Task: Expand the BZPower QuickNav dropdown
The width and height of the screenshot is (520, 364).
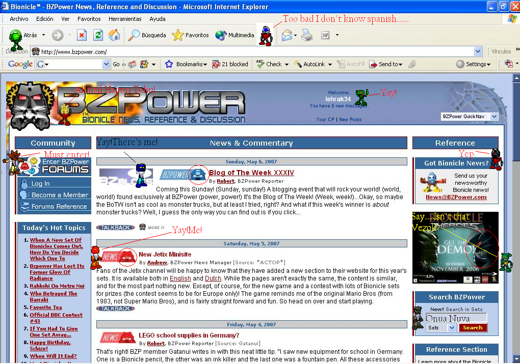Action: tap(495, 116)
